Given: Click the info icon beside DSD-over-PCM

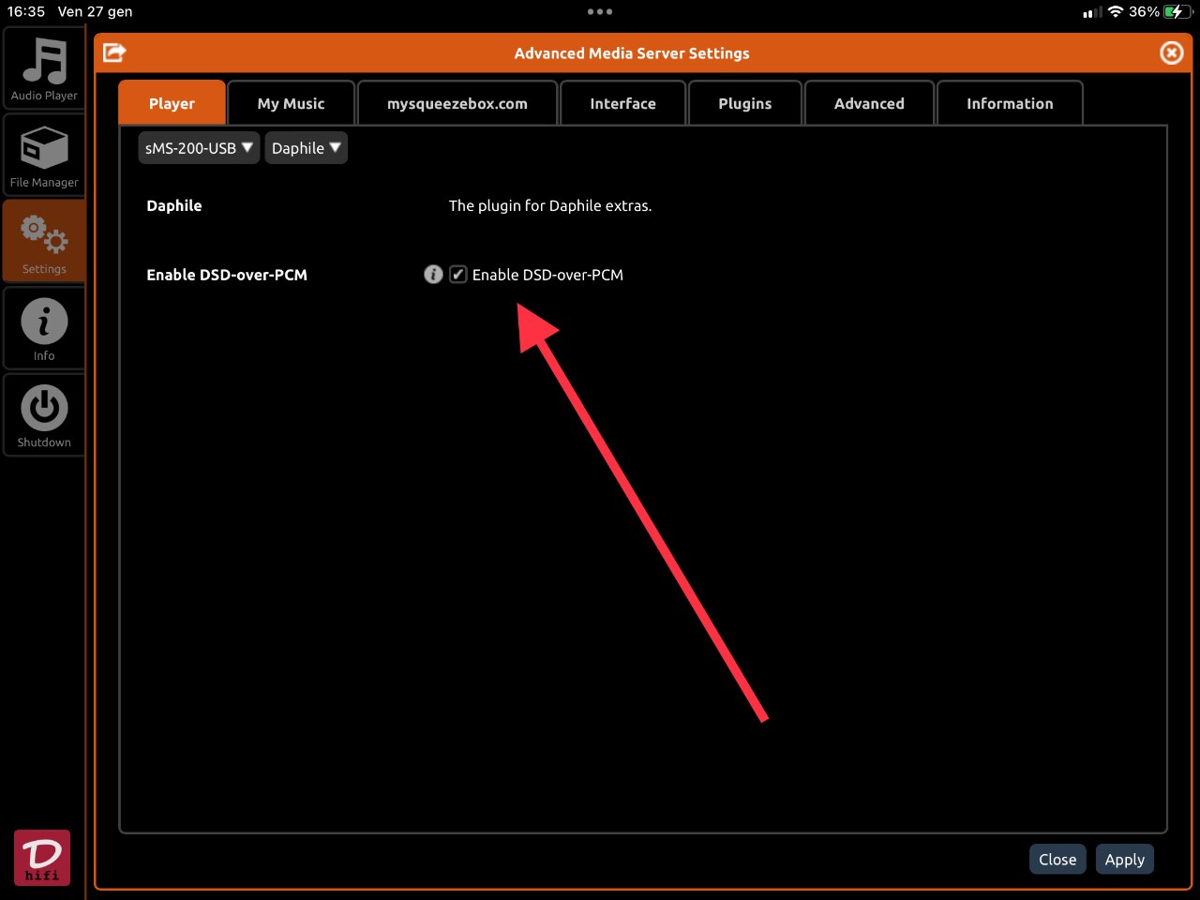Looking at the screenshot, I should click(x=433, y=274).
